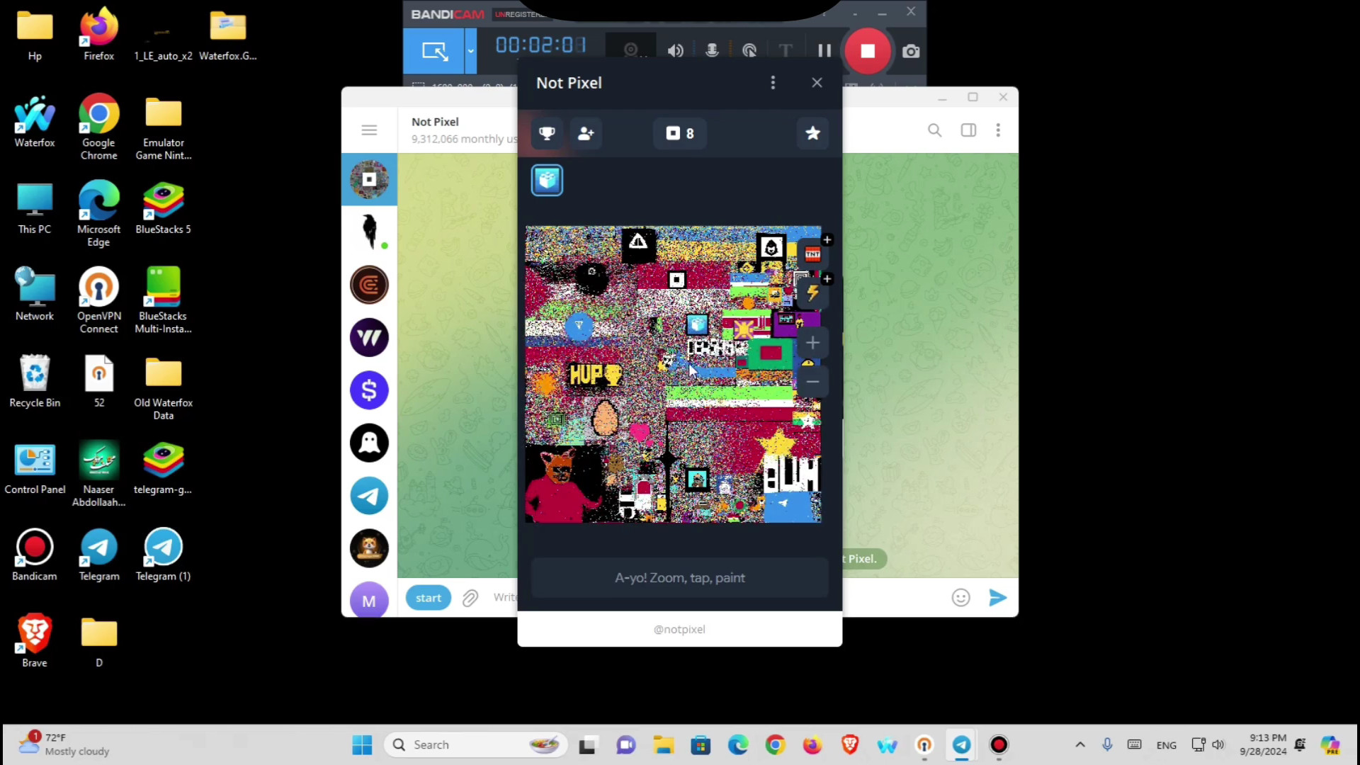
Task: Open the orange C logo chat in sidebar
Action: pos(369,285)
